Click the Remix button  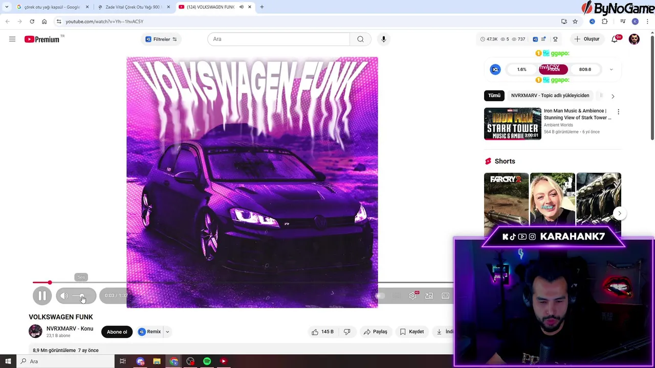point(149,332)
